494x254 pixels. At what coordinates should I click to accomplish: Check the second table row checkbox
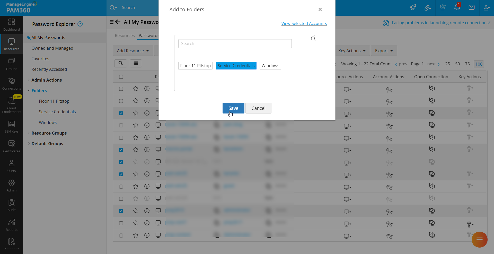coord(121,101)
